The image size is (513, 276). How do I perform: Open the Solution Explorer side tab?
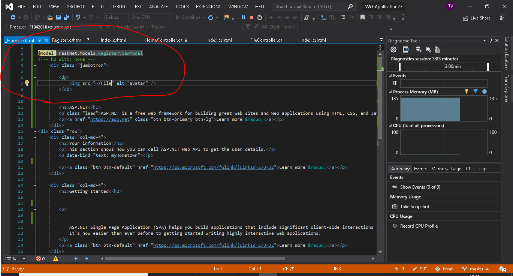[506, 53]
